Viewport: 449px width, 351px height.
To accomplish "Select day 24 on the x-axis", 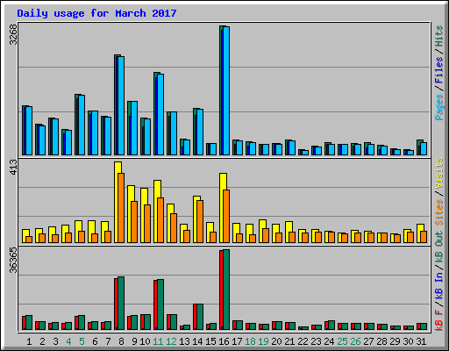I will [329, 341].
